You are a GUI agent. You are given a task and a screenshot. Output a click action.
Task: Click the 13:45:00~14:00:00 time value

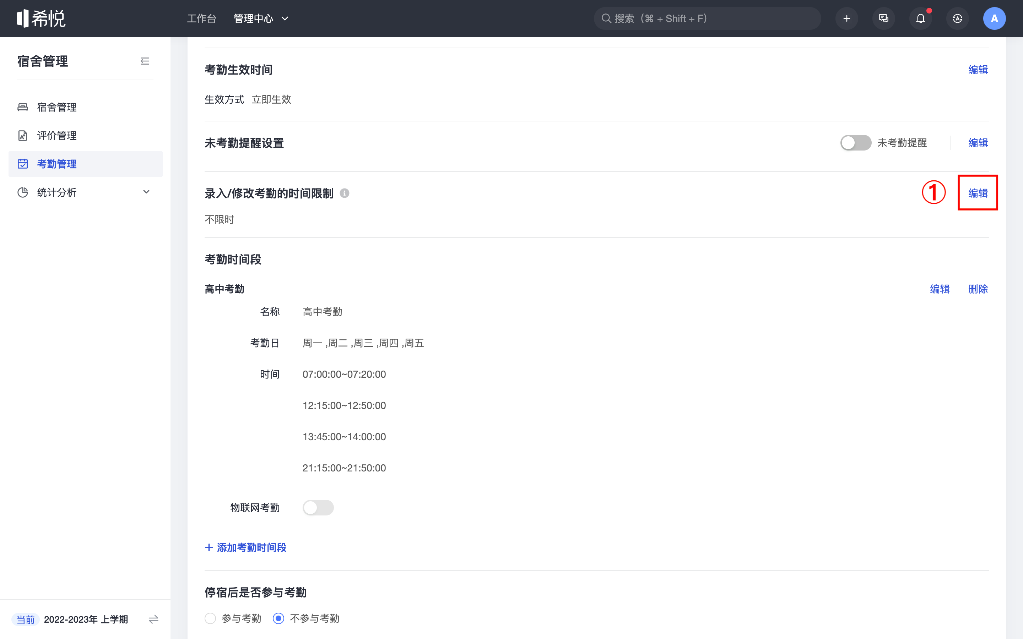[344, 437]
